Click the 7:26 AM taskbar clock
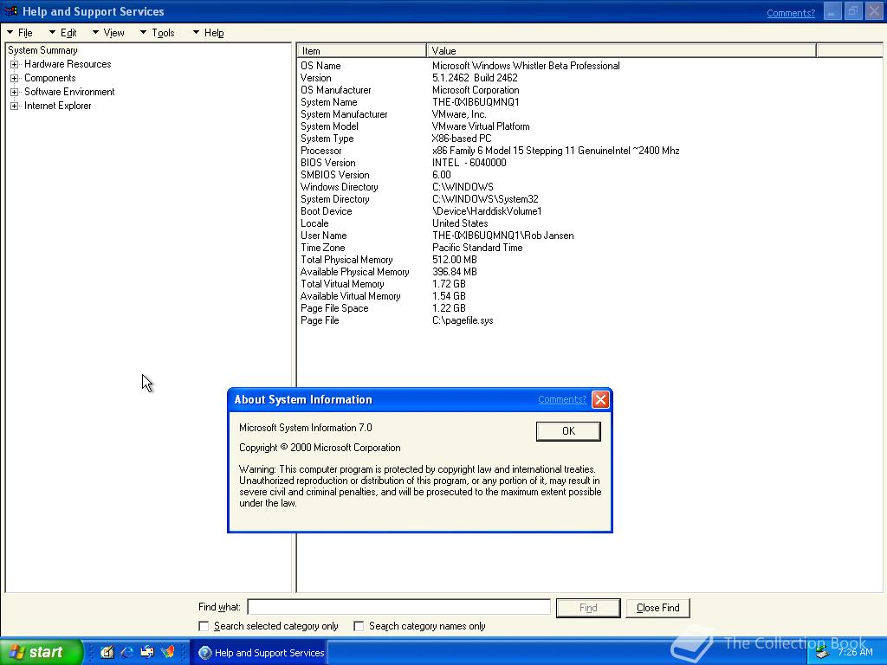 (855, 653)
